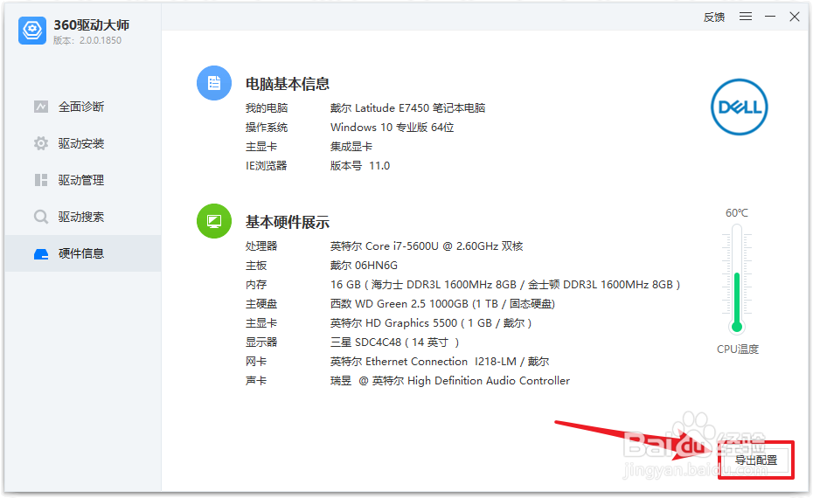This screenshot has width=813, height=498.
Task: Open the 全面诊断 tab
Action: (x=83, y=107)
